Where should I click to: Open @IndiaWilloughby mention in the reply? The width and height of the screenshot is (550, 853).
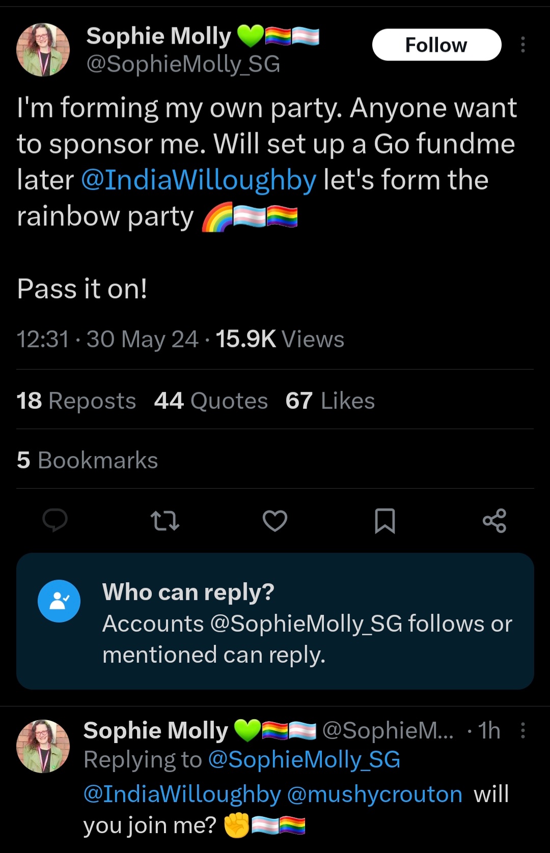coord(182,794)
